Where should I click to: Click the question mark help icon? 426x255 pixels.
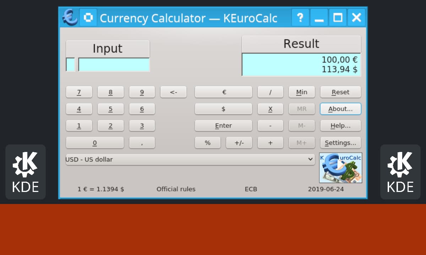coord(300,17)
